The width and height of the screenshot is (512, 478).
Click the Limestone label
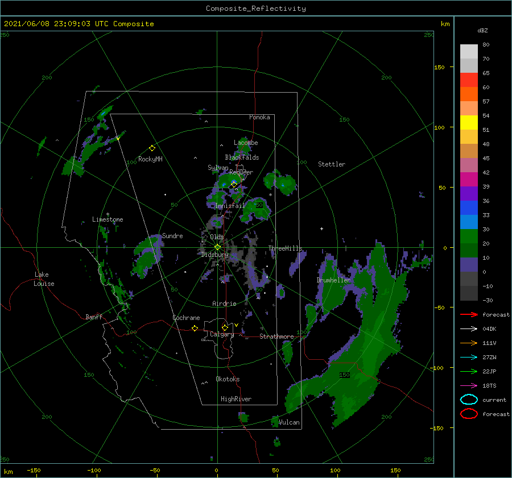(x=108, y=219)
